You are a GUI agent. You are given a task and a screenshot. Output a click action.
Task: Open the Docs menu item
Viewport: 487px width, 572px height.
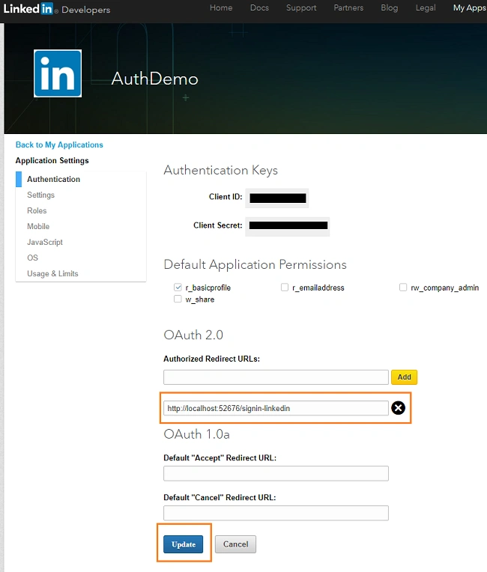tap(259, 7)
